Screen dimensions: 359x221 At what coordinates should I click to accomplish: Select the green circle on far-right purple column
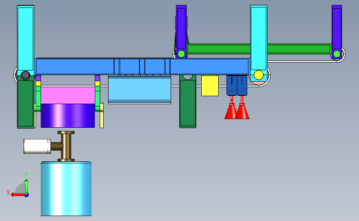tap(337, 54)
